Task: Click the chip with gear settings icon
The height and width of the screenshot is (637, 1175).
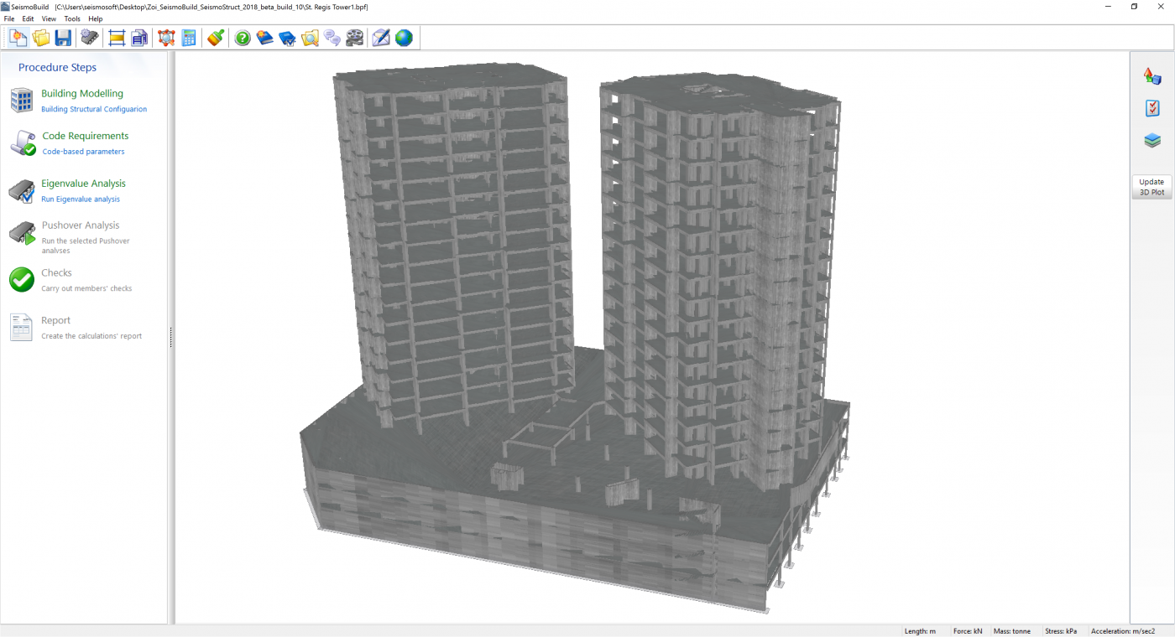Action: (x=89, y=38)
